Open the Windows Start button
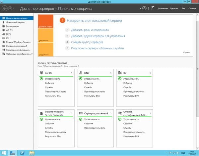Viewport: 199px width, 156px height. coord(4,153)
